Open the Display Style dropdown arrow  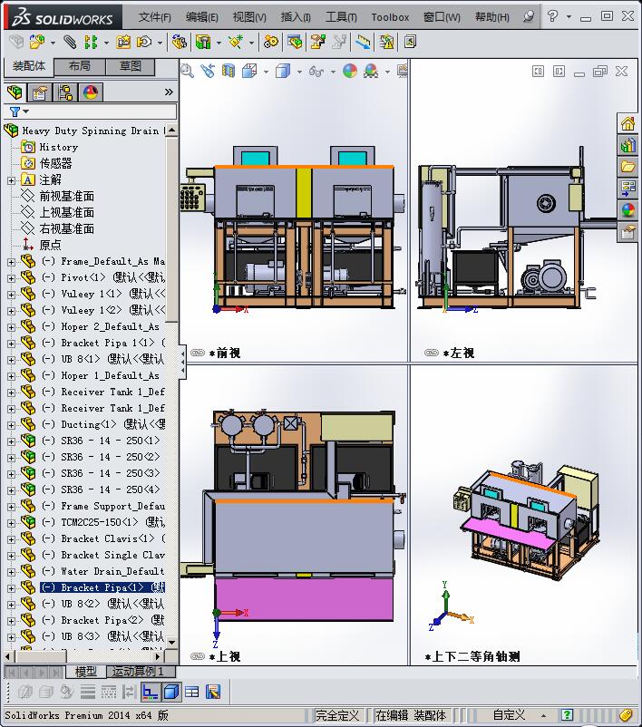click(299, 72)
